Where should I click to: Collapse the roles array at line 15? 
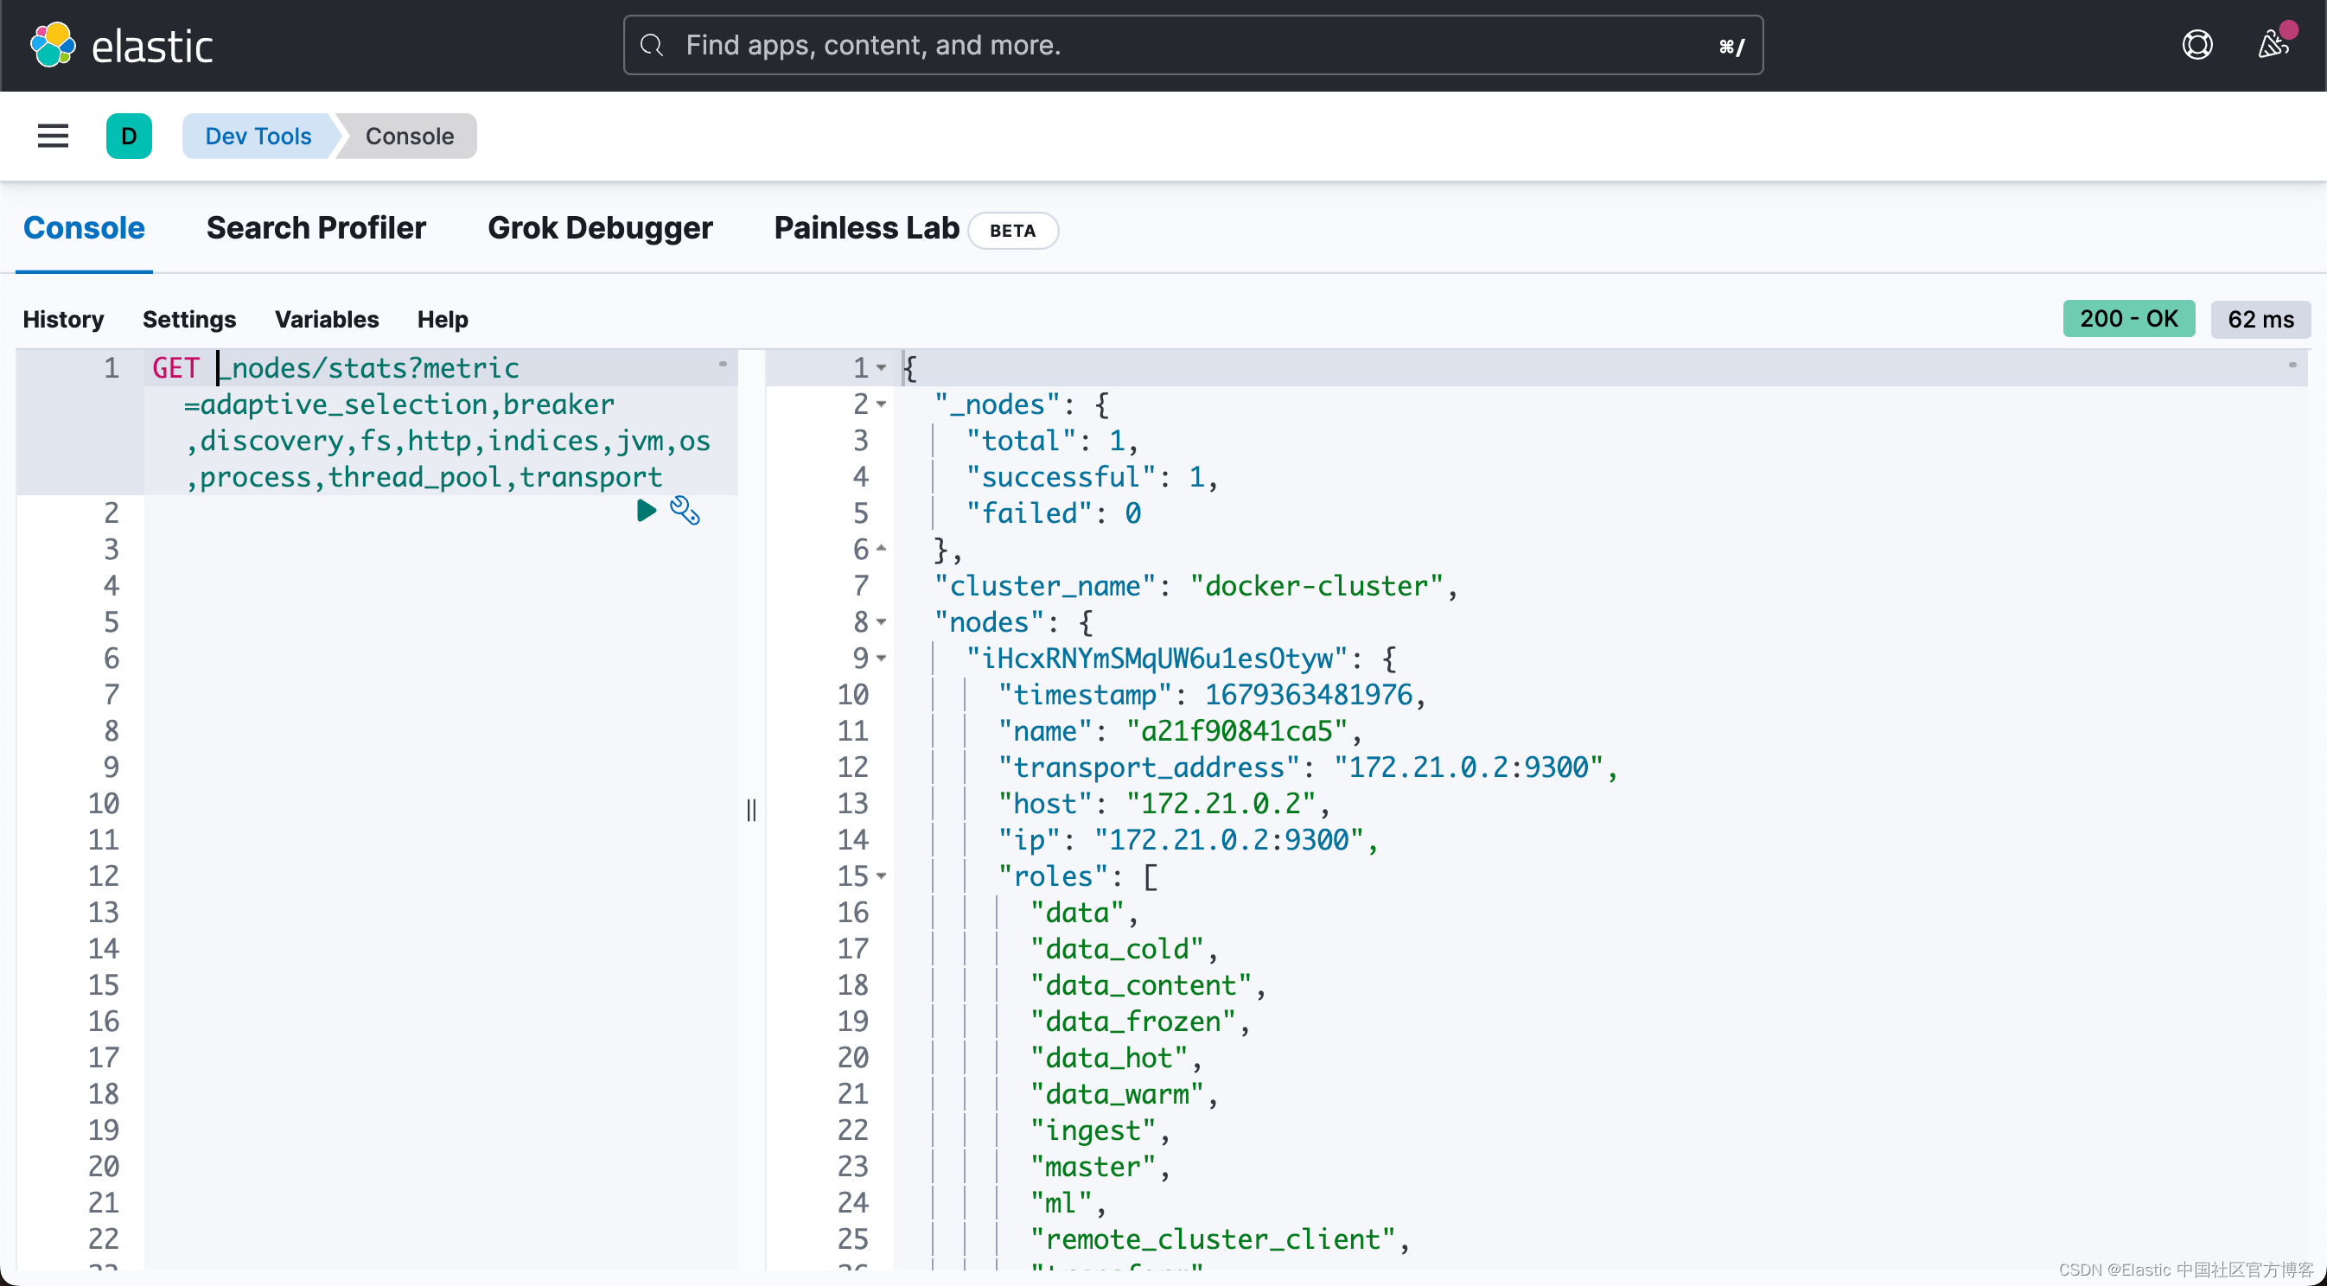pyautogui.click(x=882, y=876)
